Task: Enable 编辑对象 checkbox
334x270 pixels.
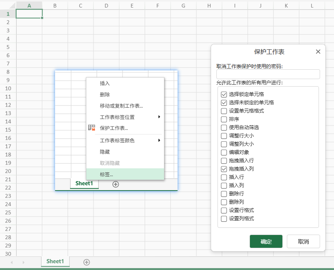Action: click(224, 153)
